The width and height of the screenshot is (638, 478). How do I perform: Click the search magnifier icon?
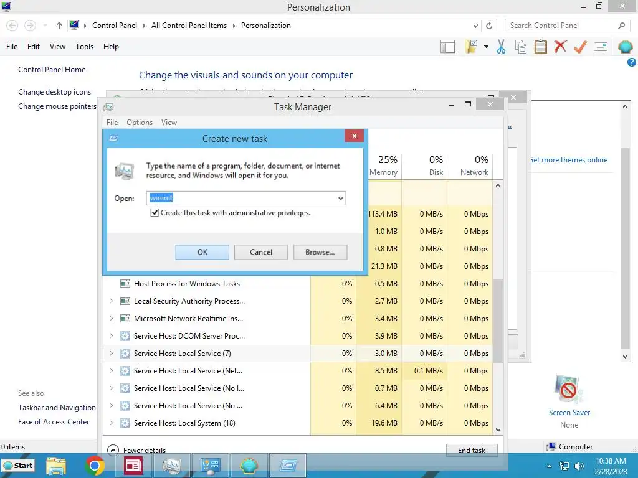click(x=621, y=26)
